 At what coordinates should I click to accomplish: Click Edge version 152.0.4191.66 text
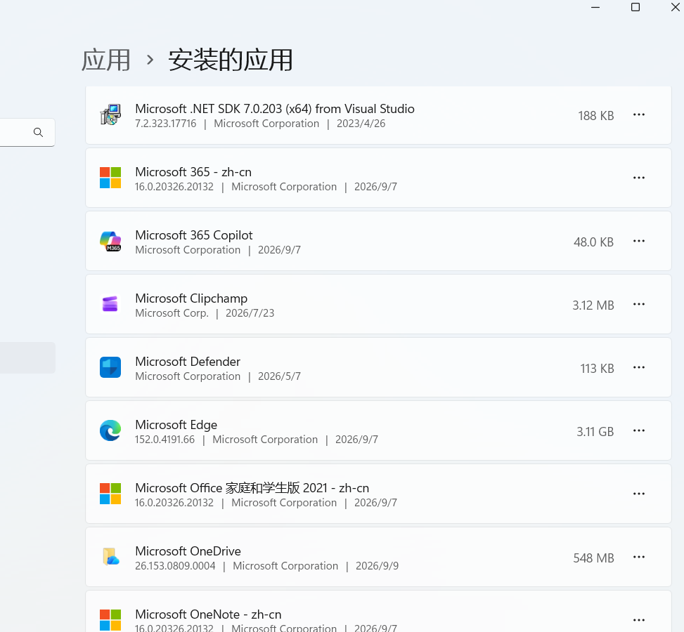[165, 440]
